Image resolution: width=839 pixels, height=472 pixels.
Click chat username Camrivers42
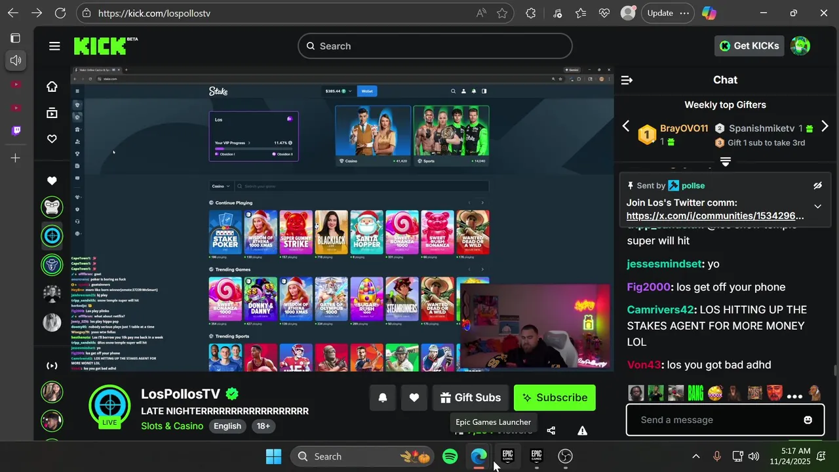click(660, 309)
